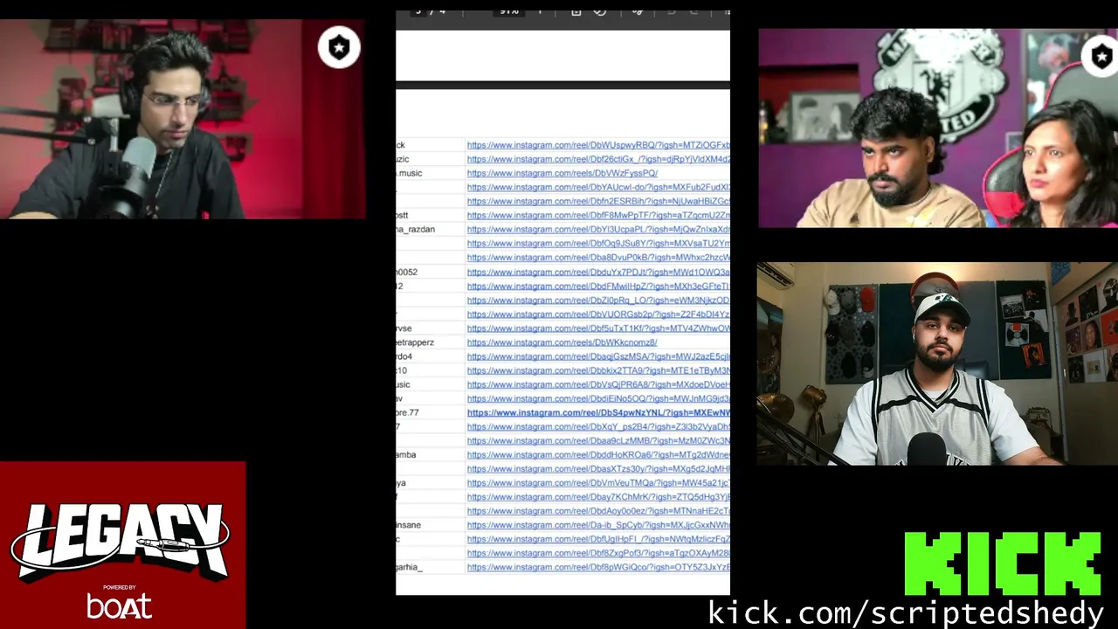
Task: Go to the reel link DbfUgIHpFI_
Action: pyautogui.click(x=598, y=539)
